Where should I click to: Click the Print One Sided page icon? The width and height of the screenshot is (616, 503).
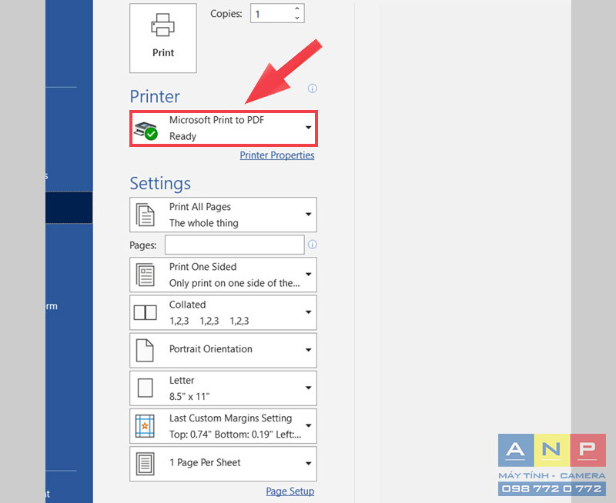[x=146, y=275]
